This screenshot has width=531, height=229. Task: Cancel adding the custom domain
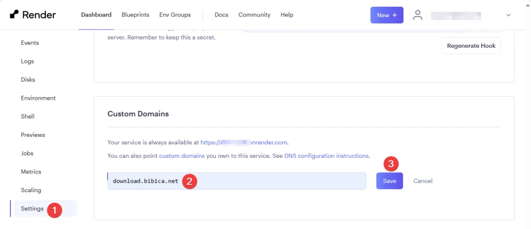(x=423, y=181)
